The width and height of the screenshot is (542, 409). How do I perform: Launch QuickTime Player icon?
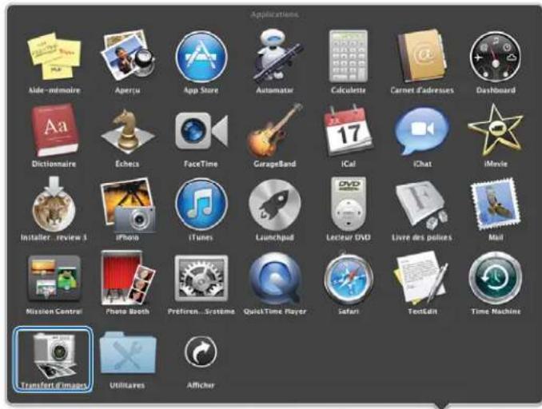[275, 279]
